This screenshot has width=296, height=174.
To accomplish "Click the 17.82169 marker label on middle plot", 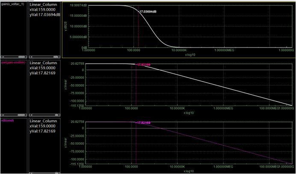I will pos(143,65).
